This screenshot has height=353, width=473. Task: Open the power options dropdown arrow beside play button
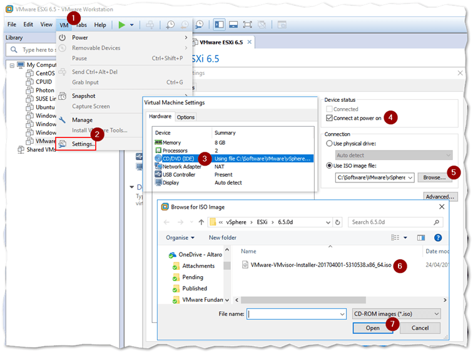click(132, 25)
